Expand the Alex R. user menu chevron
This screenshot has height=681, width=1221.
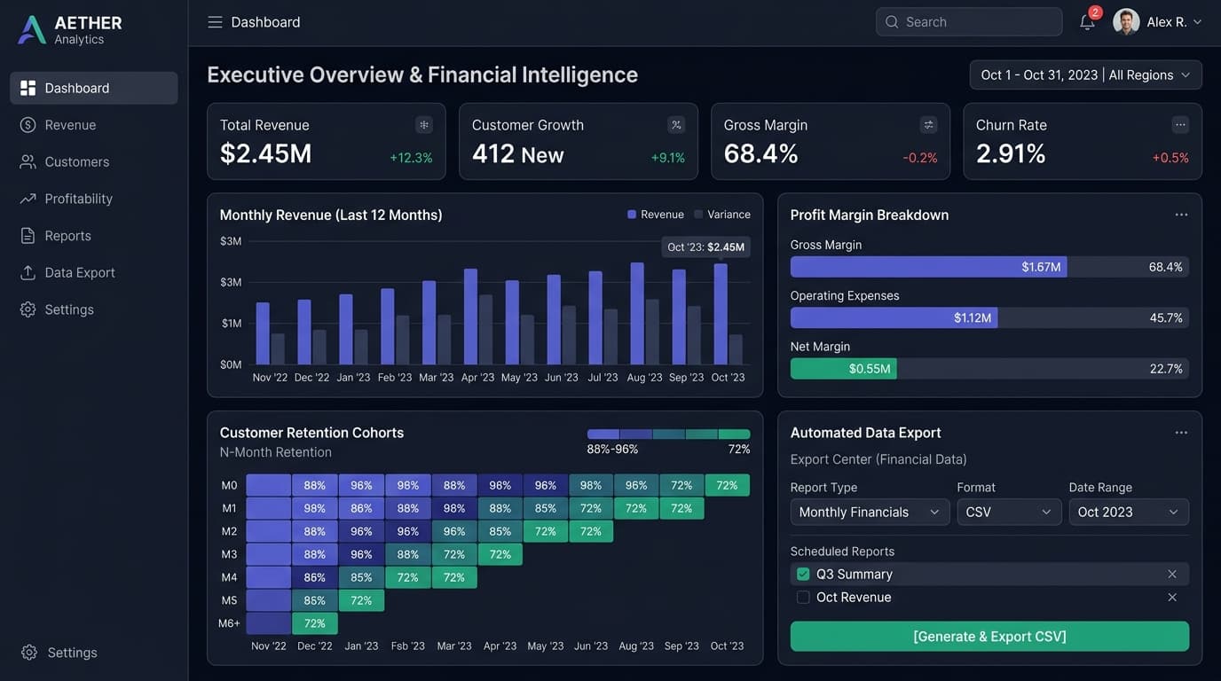[x=1197, y=22]
